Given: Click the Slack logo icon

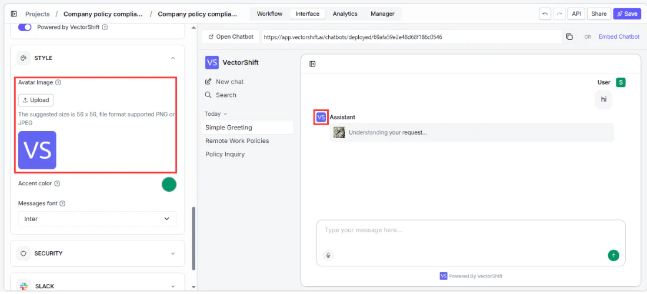Looking at the screenshot, I should [x=24, y=286].
